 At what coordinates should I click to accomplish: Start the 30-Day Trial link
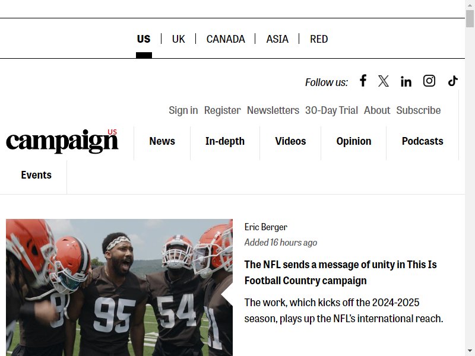click(331, 110)
